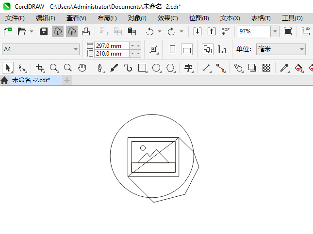313x234 pixels.
Task: Click the show rulers icon
Action: (x=305, y=31)
